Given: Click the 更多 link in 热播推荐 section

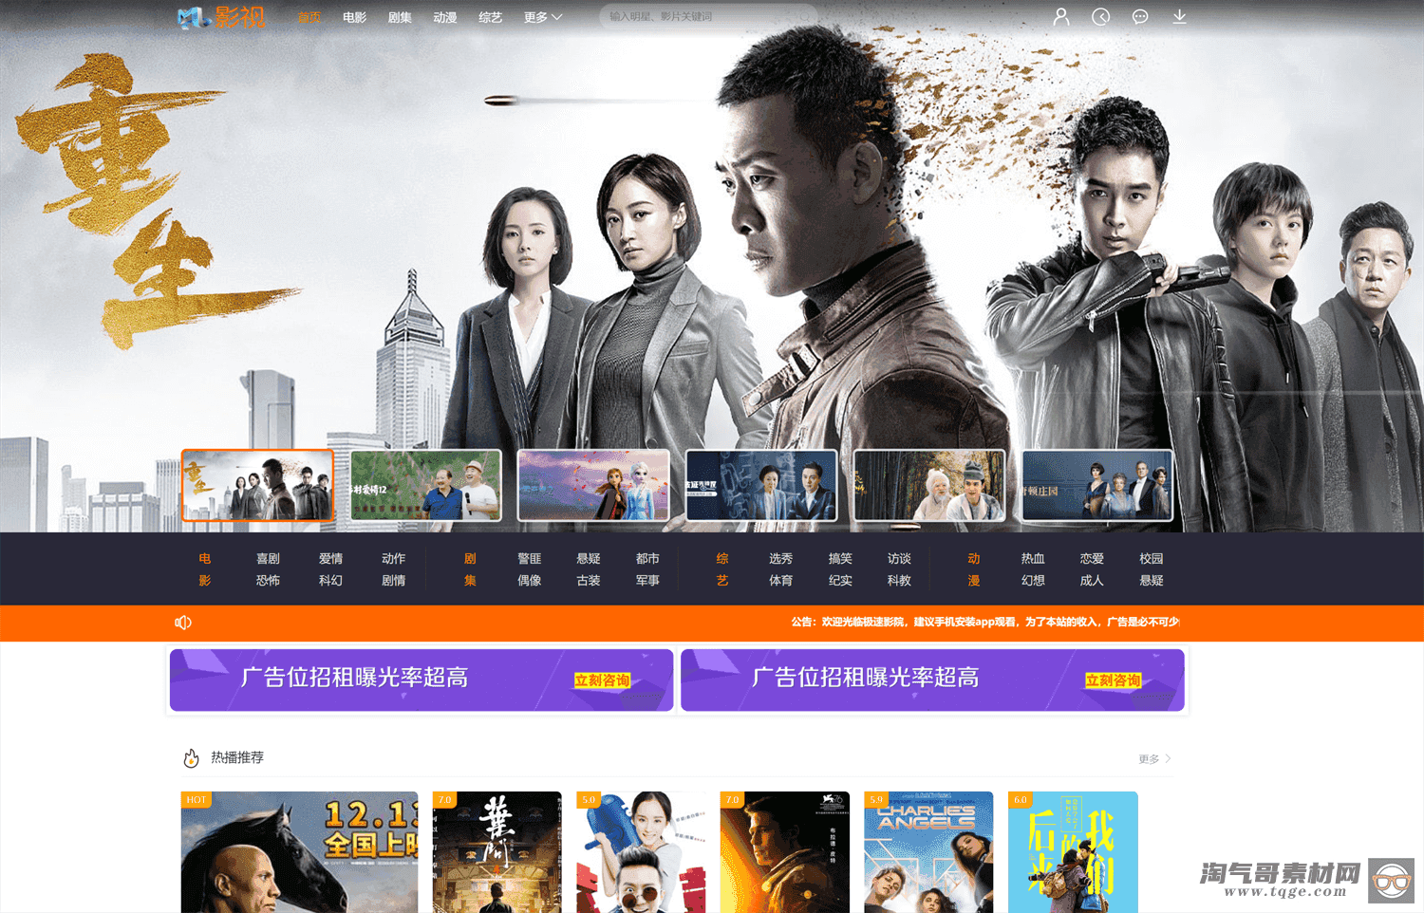Looking at the screenshot, I should [x=1154, y=759].
